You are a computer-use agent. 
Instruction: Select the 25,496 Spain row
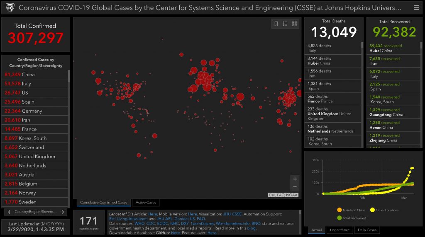click(x=35, y=102)
